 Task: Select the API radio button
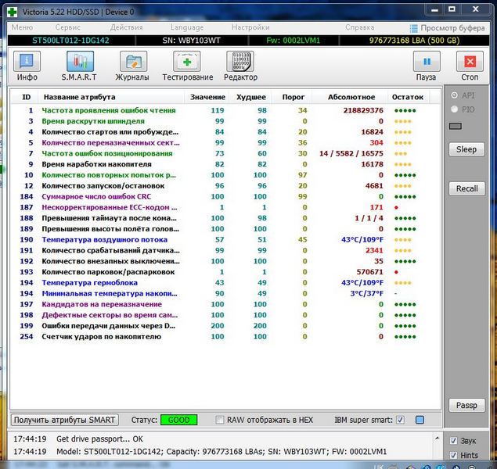pyautogui.click(x=455, y=95)
